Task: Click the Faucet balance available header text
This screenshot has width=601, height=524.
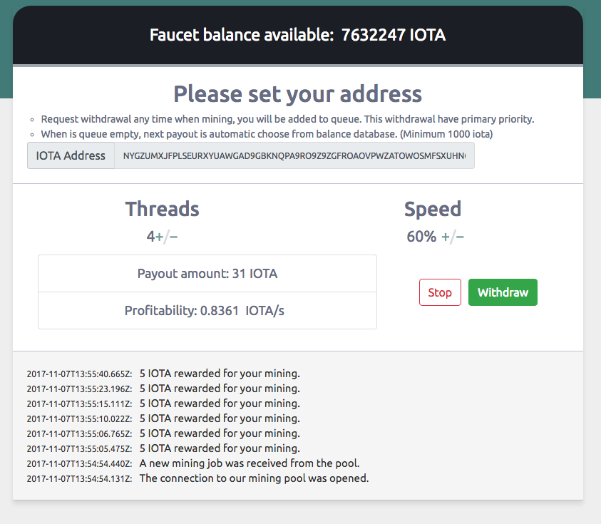Action: [298, 35]
